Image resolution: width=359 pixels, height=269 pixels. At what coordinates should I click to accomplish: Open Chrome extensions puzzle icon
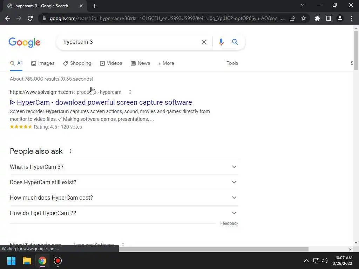pos(318,18)
